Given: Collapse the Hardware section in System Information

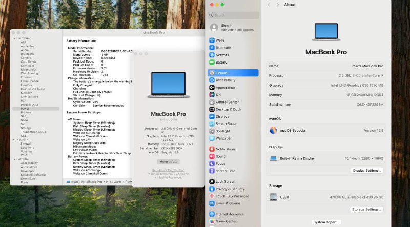Looking at the screenshot, I should [x=14, y=38].
